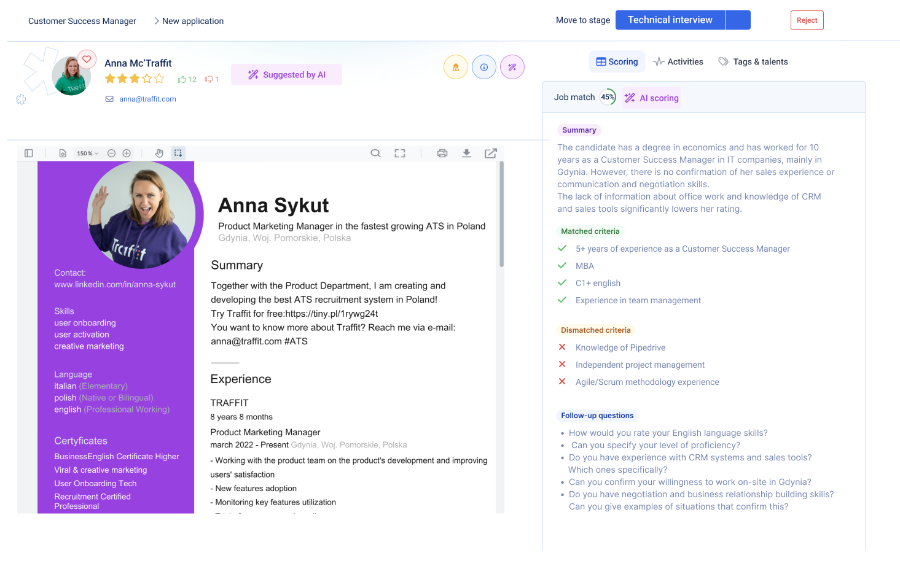Image resolution: width=900 pixels, height=566 pixels.
Task: Click the 45% job match progress circle
Action: 608,97
